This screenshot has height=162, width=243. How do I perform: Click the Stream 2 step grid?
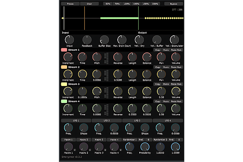pos(106,75)
